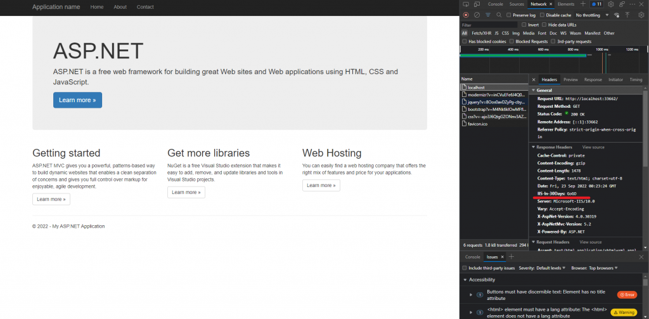Screen dimensions: 649x319
Task: Collapse the Request Headers section
Action: (x=534, y=242)
